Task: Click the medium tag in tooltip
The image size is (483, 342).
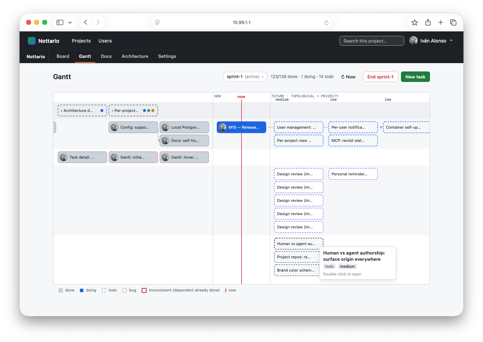Action: click(347, 266)
